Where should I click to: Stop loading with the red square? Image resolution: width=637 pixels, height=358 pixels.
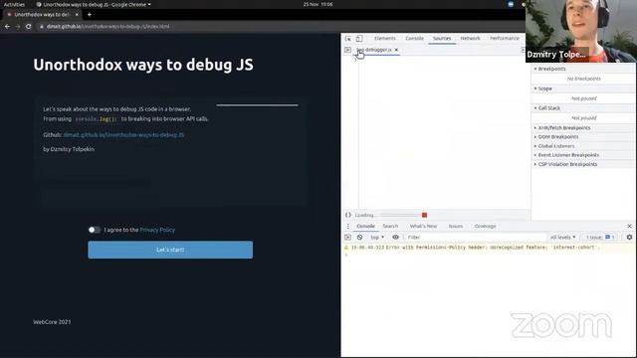pyautogui.click(x=425, y=215)
